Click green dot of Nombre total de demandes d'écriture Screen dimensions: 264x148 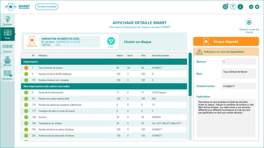click(26, 136)
